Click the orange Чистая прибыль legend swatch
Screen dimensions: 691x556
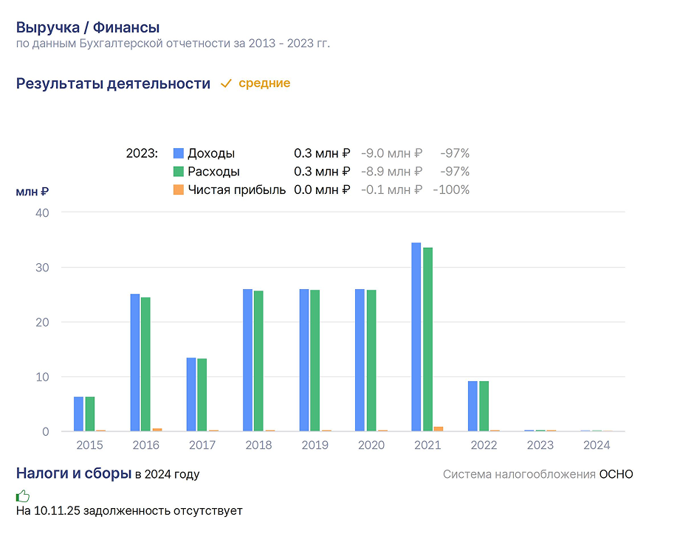click(179, 190)
